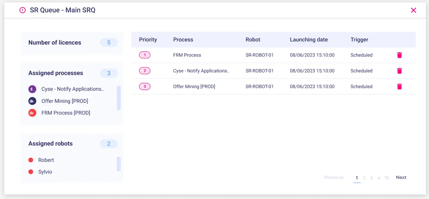The image size is (429, 199).
Task: Click the SR Queue - Main SRQ title
Action: click(x=63, y=11)
